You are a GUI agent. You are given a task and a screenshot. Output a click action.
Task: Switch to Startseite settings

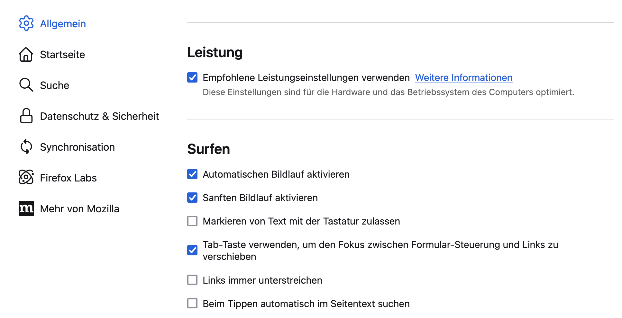[x=62, y=55]
